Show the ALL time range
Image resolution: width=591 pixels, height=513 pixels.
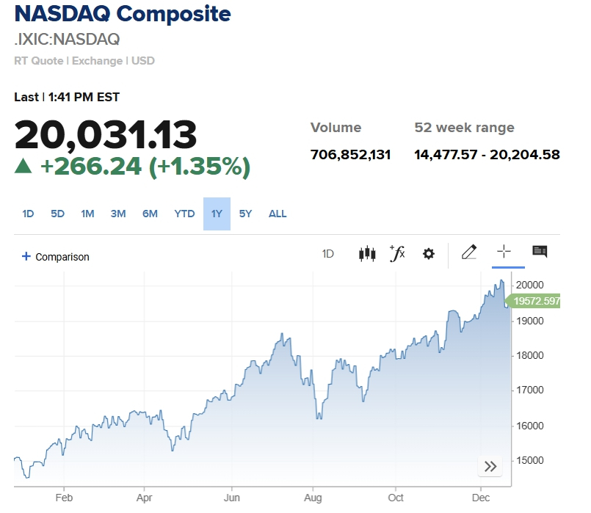pos(278,214)
